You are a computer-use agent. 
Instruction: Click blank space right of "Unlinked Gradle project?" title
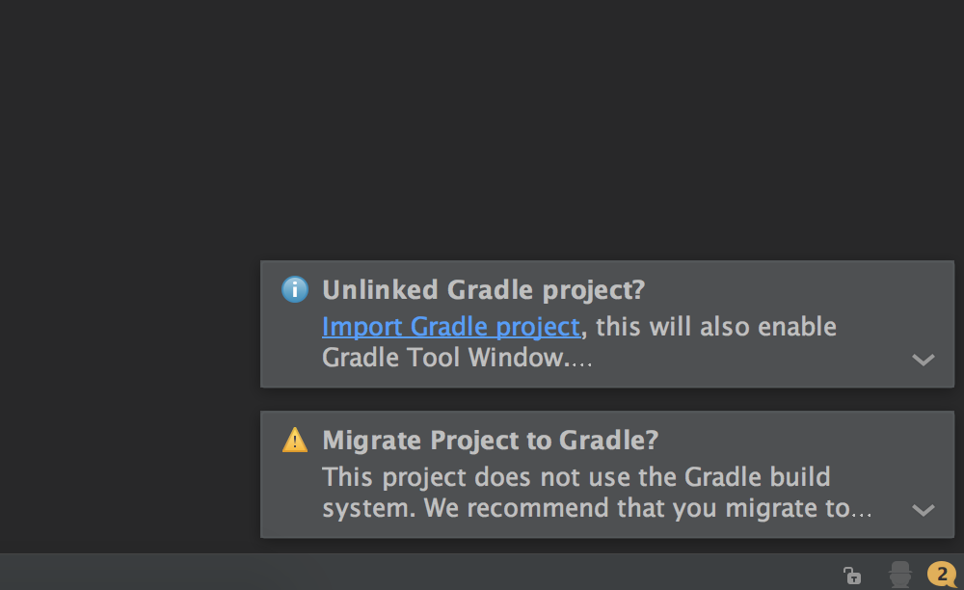(790, 289)
